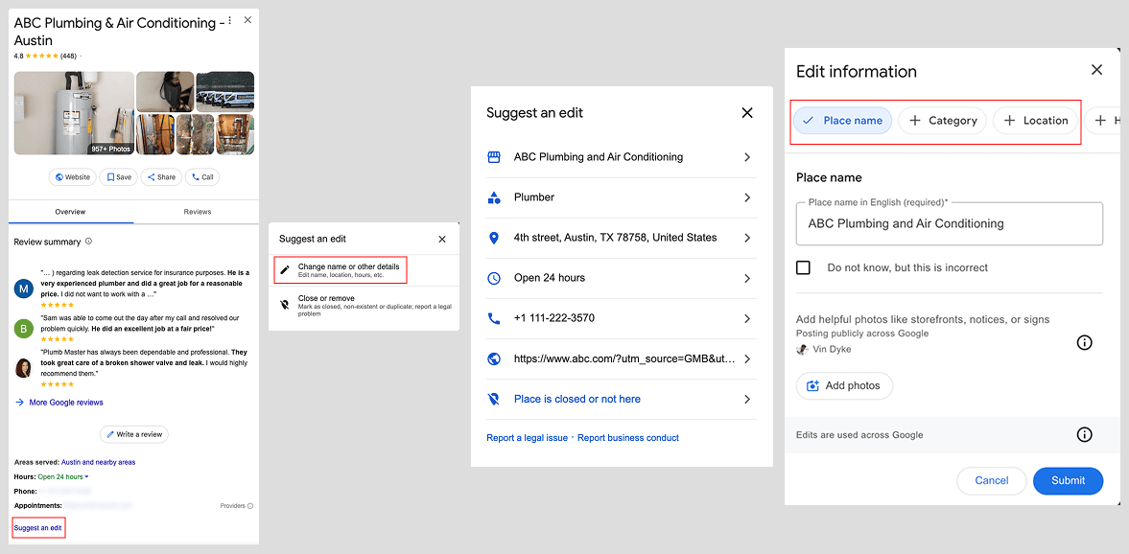
Task: Expand the phone number row chevron
Action: point(747,318)
